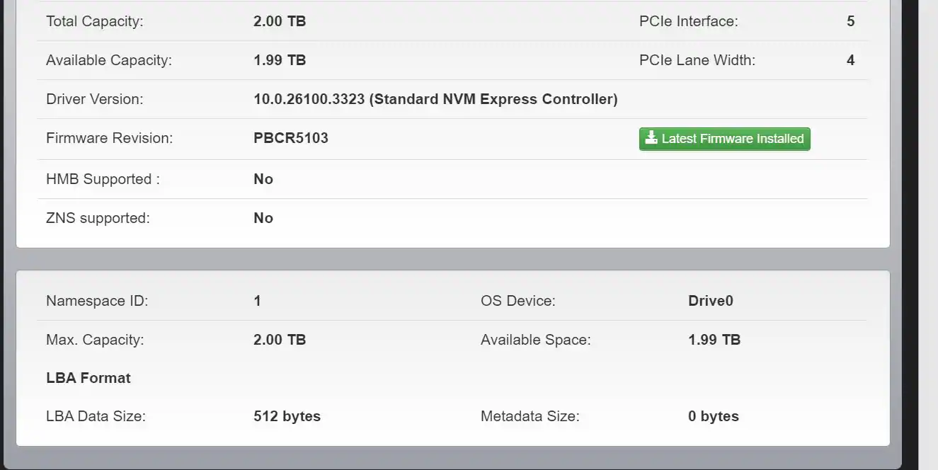Click the Total Capacity value 2.00 TB
This screenshot has height=470, width=938.
(280, 21)
